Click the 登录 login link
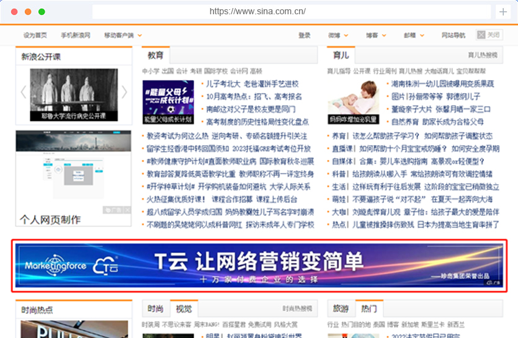This screenshot has height=338, width=518. (305, 35)
